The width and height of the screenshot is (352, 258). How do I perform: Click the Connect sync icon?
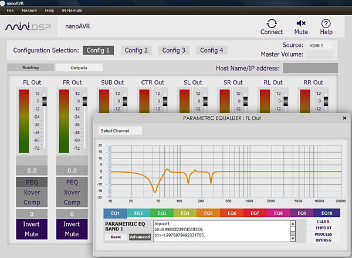(x=272, y=23)
